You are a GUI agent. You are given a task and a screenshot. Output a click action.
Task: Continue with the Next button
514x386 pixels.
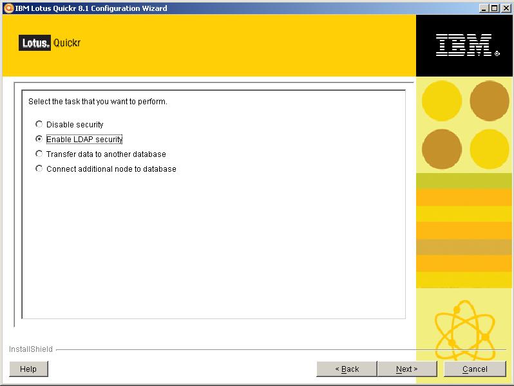click(407, 369)
